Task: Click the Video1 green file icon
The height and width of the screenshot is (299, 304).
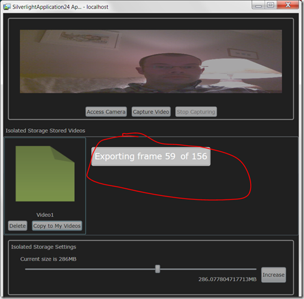Action: click(x=45, y=174)
